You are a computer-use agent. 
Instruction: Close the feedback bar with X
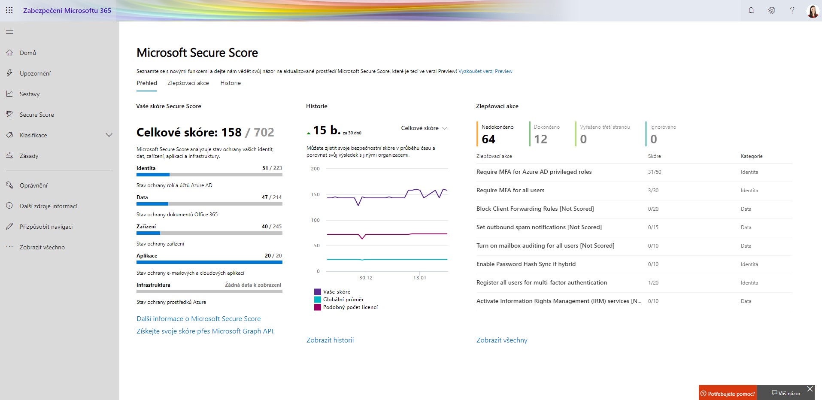pos(810,389)
